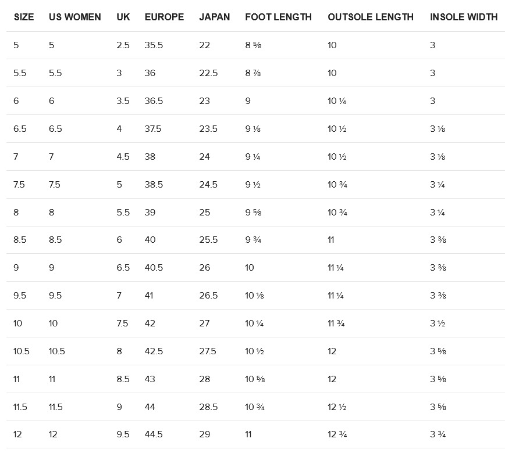The image size is (505, 453).
Task: Click the EUROPE column header
Action: click(164, 17)
